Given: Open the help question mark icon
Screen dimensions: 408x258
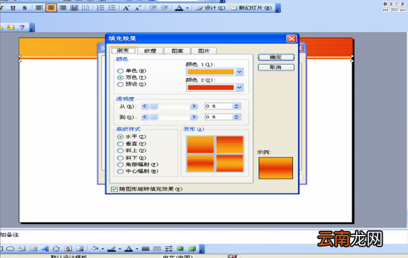Looking at the screenshot, I should click(22, 27).
